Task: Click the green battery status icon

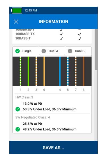Action: point(17,10)
